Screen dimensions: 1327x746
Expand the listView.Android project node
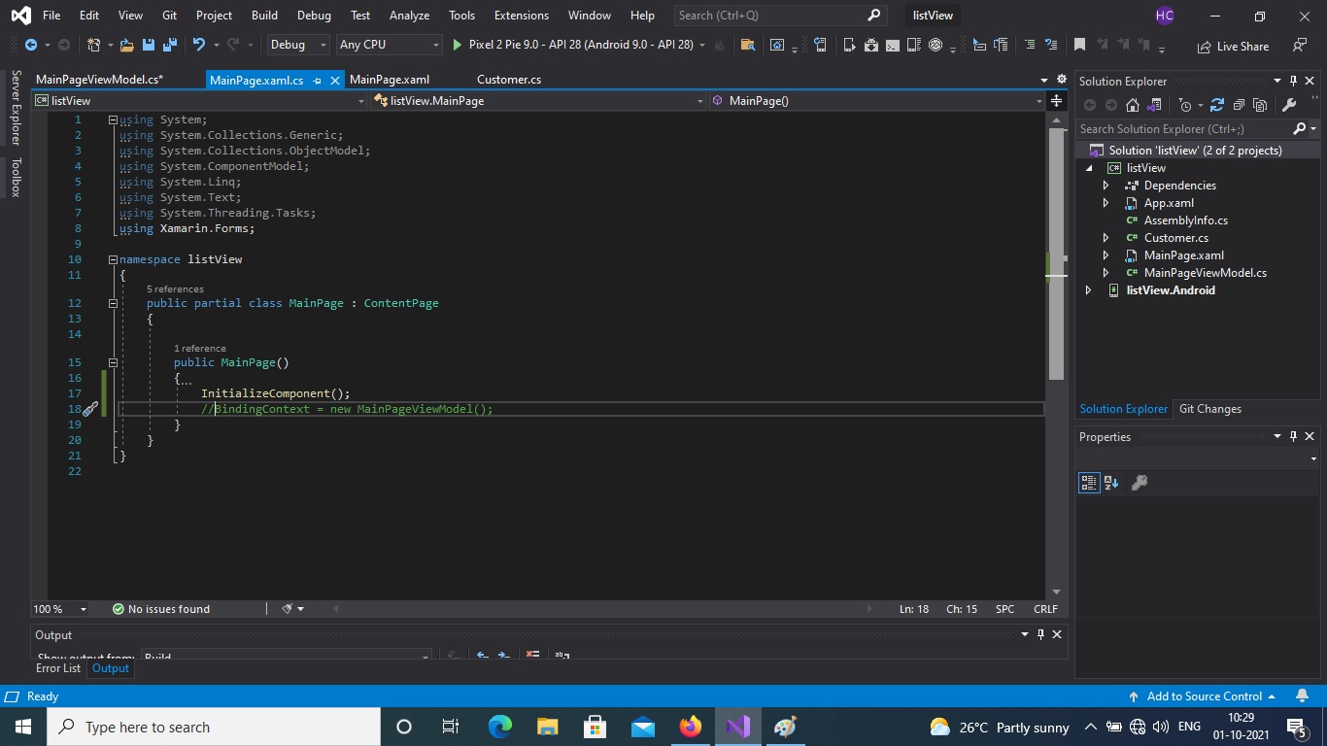tap(1088, 290)
